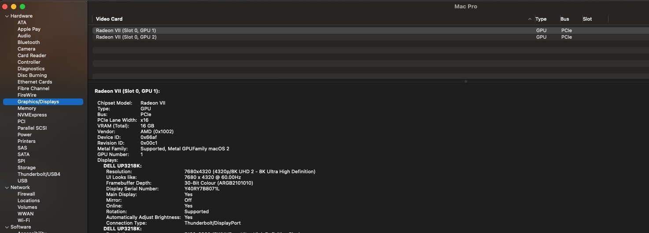The height and width of the screenshot is (233, 649).
Task: Click the sort arrow in Video Card header
Action: click(530, 19)
